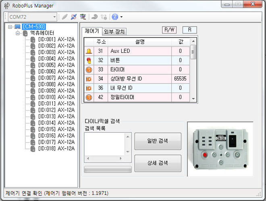
Task: Select the ID icon for 상대방 무선 ID
Action: 89,79
